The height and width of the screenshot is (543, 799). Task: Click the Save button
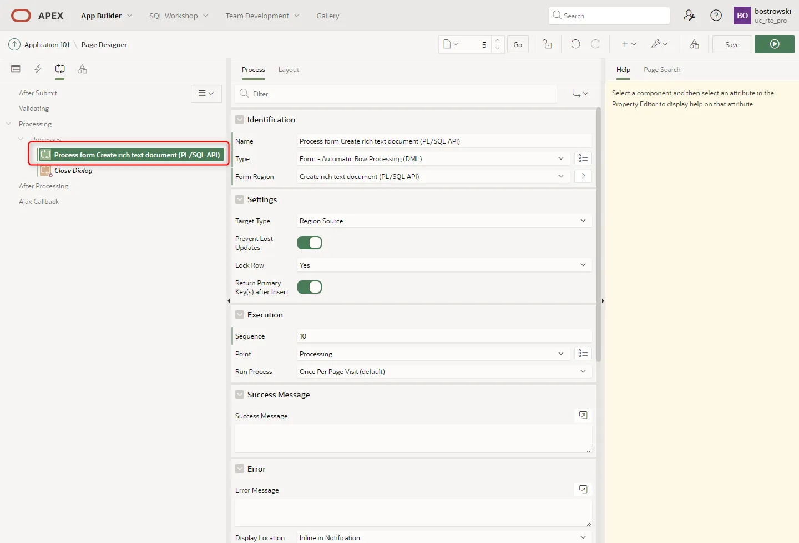[732, 44]
